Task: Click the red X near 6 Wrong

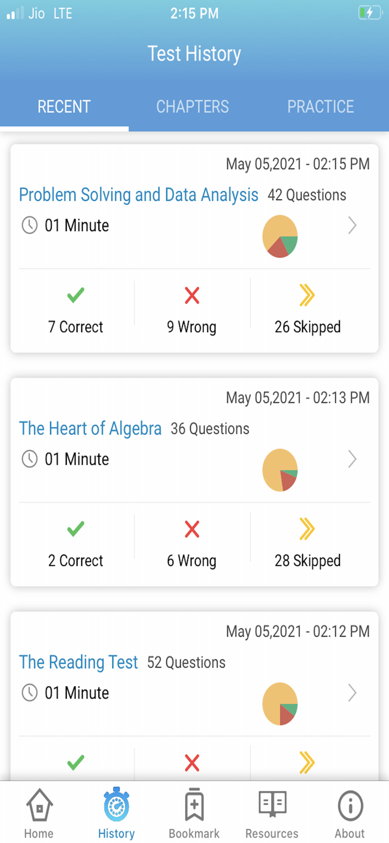Action: pyautogui.click(x=191, y=528)
